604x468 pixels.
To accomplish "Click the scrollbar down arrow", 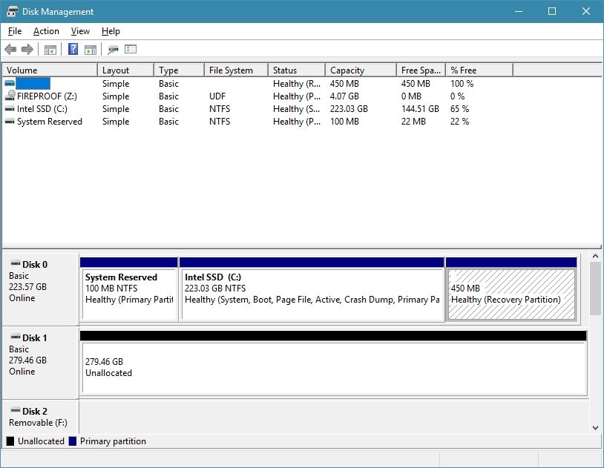I will 595,427.
